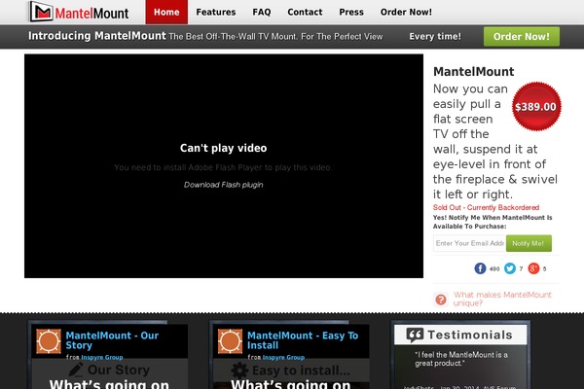
Task: Choose Order Now! in the navigation bar
Action: point(406,13)
